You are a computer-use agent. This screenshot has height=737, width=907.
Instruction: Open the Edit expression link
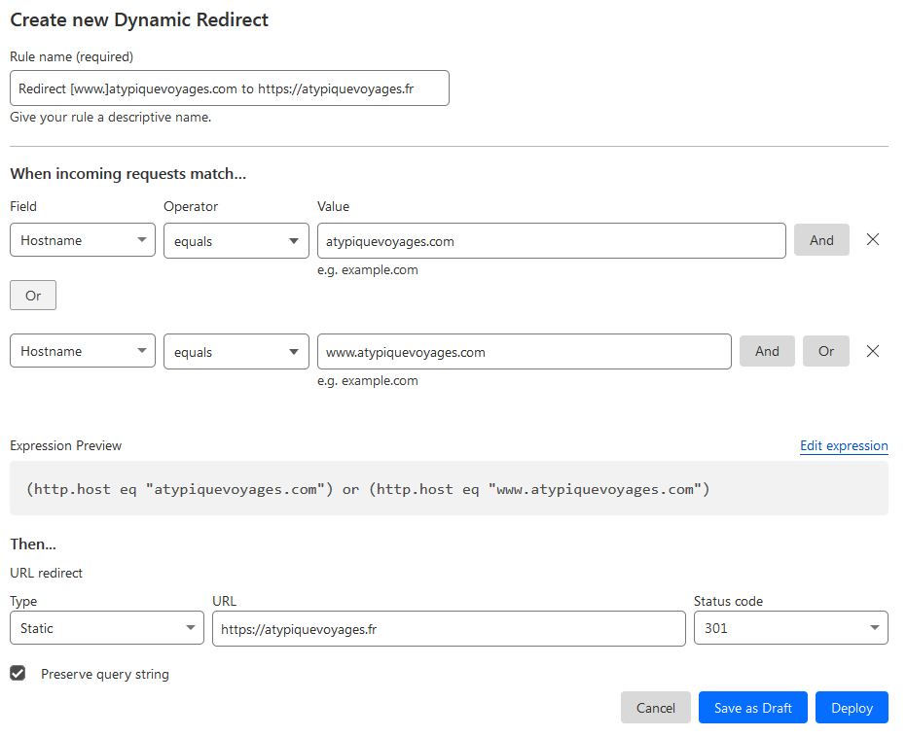[844, 445]
